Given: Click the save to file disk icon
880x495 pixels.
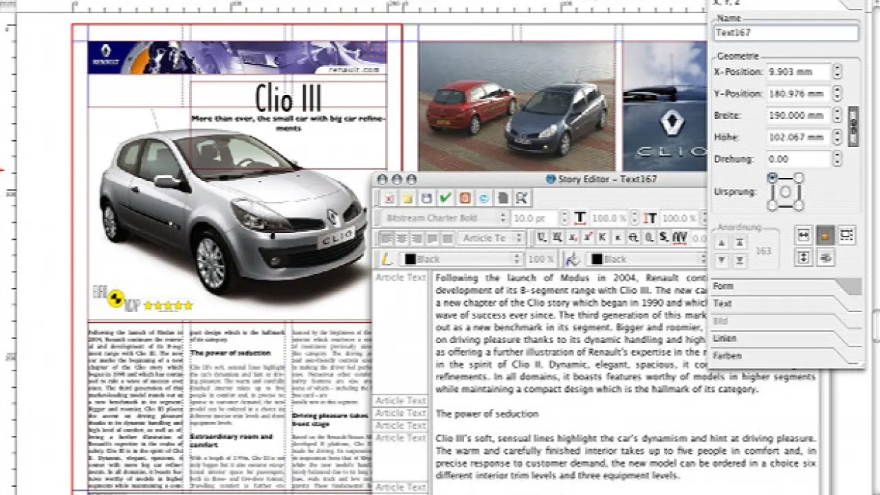Looking at the screenshot, I should pyautogui.click(x=426, y=198).
